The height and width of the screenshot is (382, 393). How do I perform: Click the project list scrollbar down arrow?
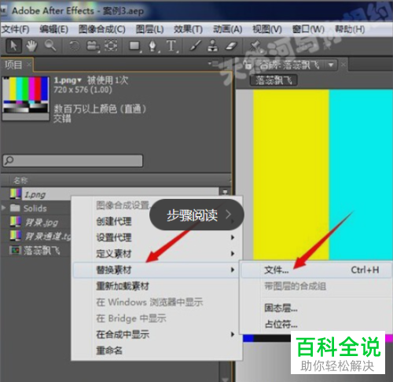click(225, 379)
